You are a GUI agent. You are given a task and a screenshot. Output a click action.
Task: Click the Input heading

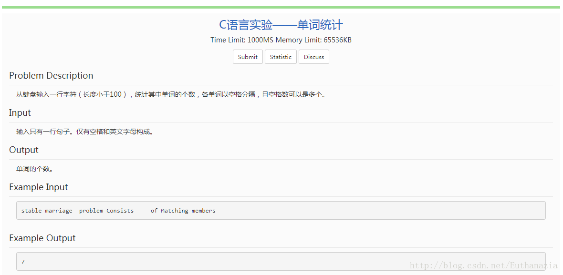tap(20, 112)
